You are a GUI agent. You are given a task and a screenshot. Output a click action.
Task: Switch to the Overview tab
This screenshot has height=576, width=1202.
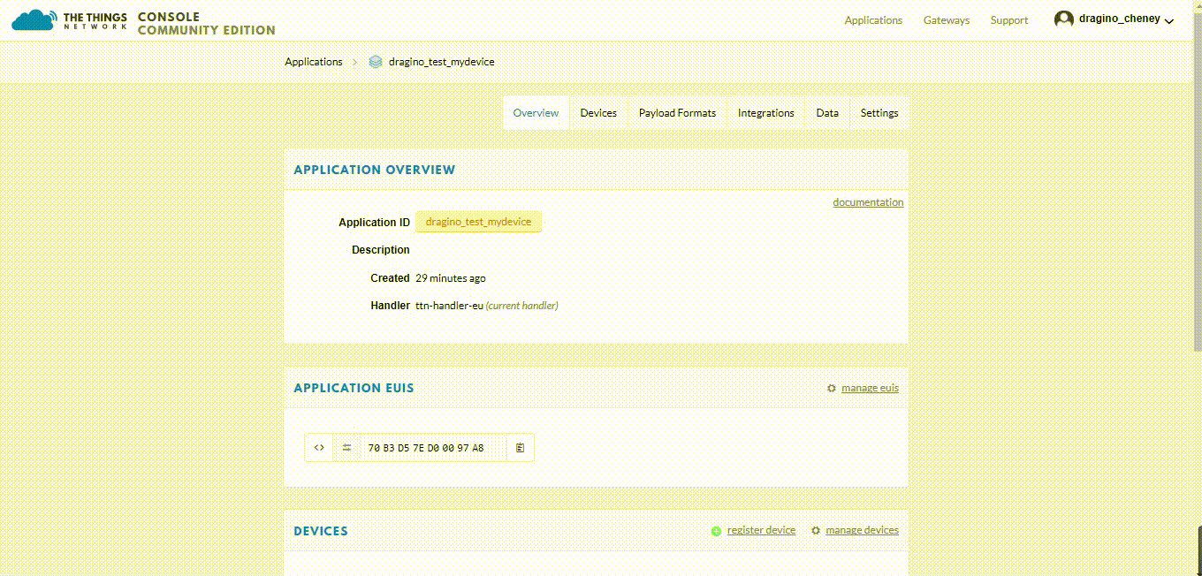[x=536, y=113]
